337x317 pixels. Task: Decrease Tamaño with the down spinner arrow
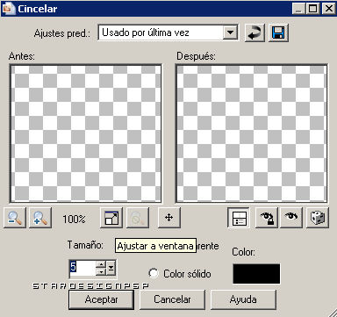click(101, 272)
